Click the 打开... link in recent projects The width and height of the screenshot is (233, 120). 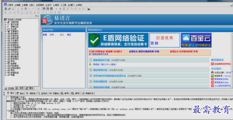tap(53, 35)
